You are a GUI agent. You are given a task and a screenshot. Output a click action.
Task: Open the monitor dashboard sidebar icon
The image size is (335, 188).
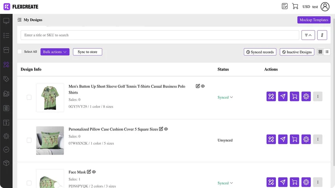click(x=6, y=21)
